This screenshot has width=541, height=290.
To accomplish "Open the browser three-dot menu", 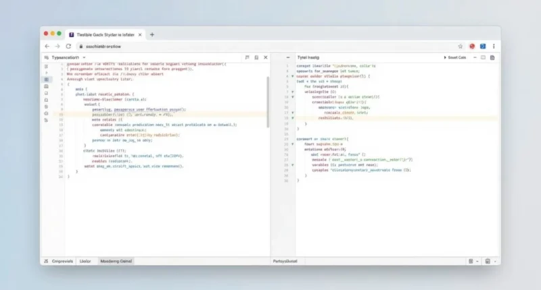I will pos(494,46).
